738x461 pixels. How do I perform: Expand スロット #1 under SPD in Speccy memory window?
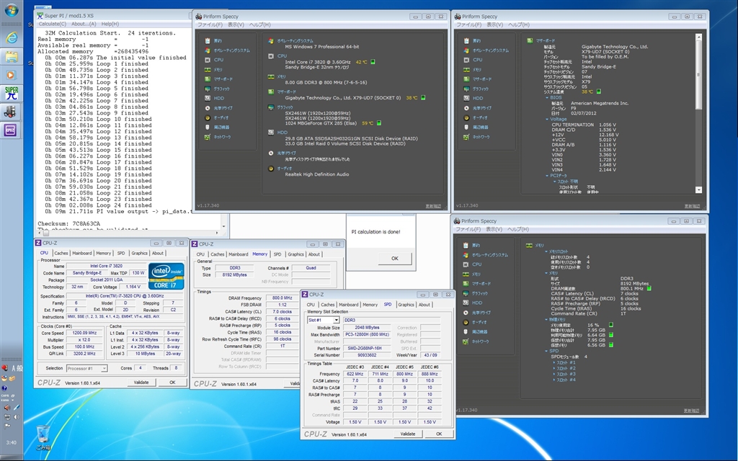coord(553,362)
